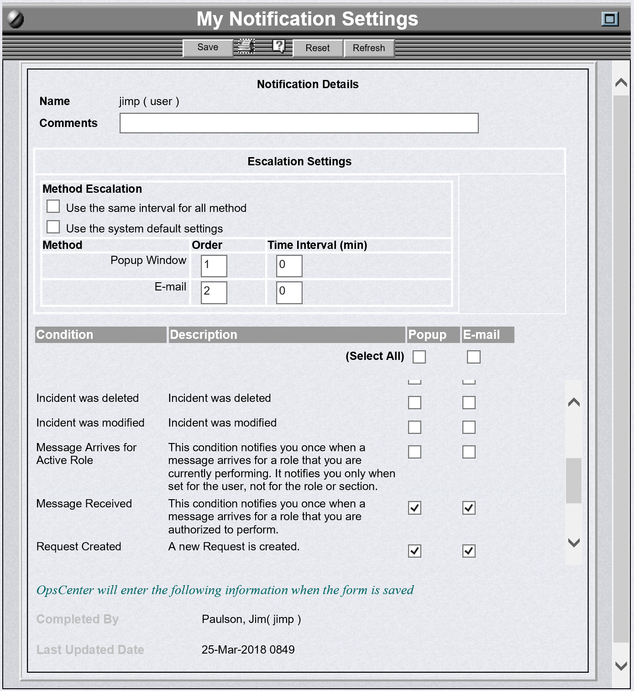
Task: Save the notification settings
Action: click(208, 47)
